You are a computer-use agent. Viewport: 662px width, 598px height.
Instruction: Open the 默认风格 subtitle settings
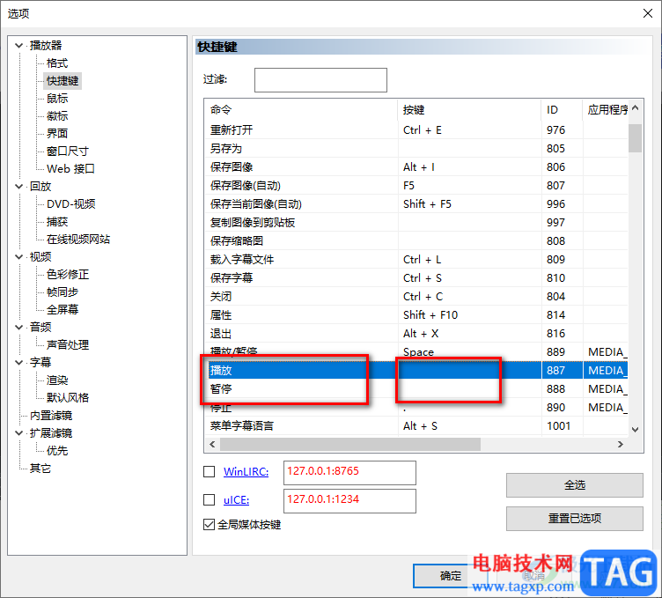point(68,398)
